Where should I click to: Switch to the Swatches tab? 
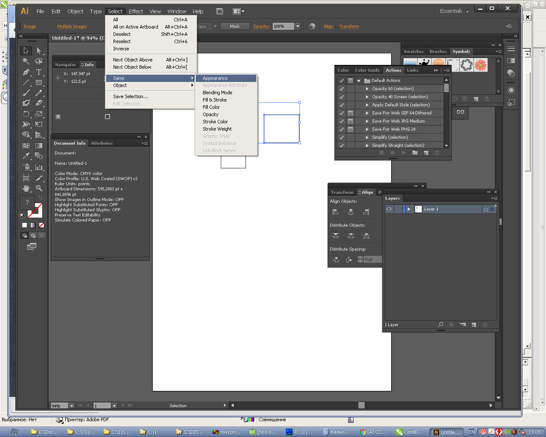coord(414,52)
